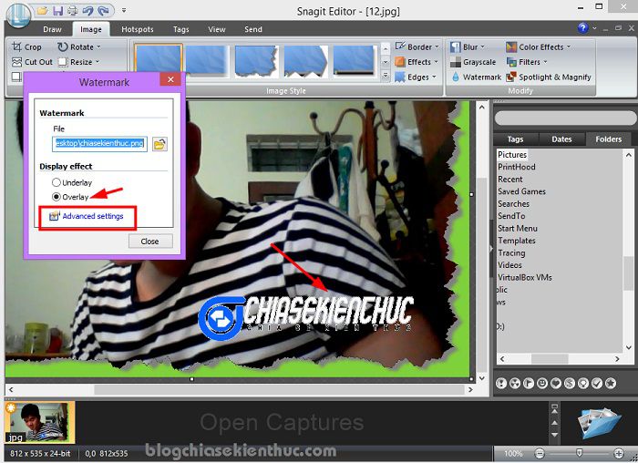The width and height of the screenshot is (638, 463).
Task: Undo the last action
Action: [x=87, y=11]
